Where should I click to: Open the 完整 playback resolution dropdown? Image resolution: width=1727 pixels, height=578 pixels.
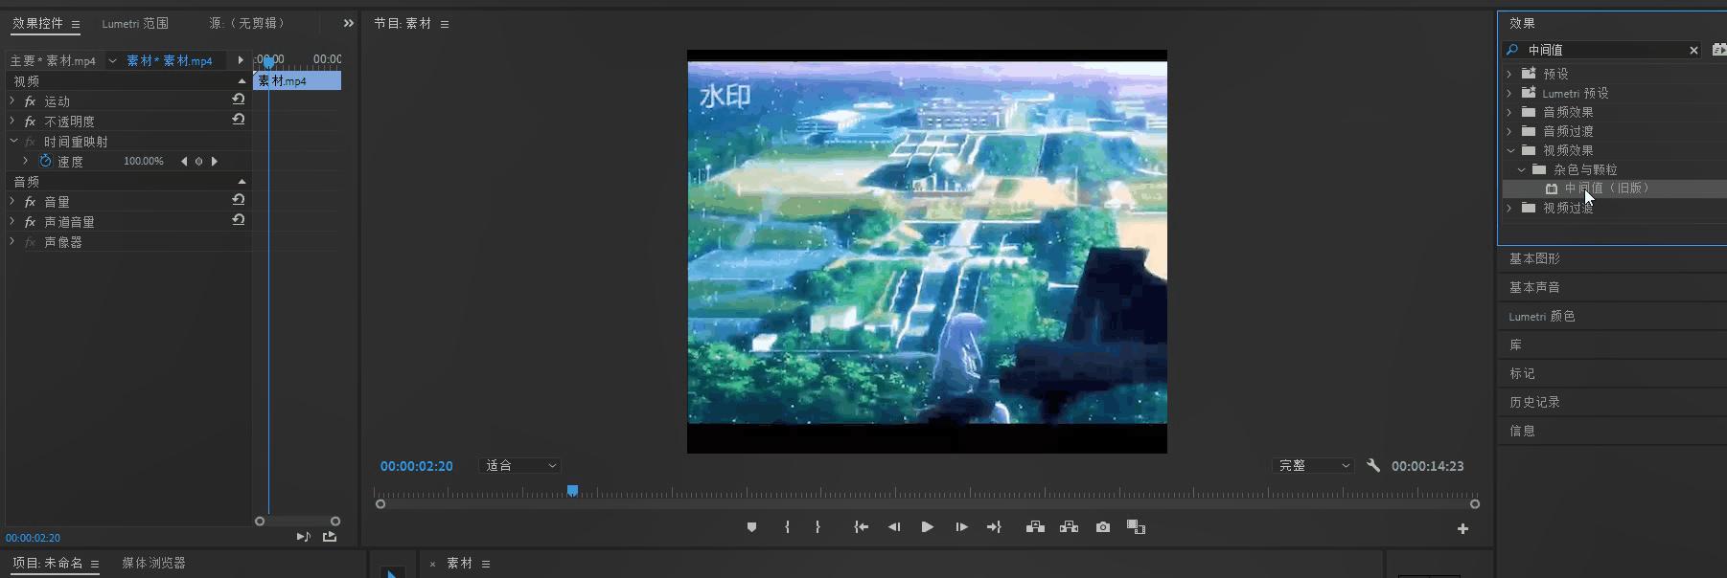click(1314, 465)
